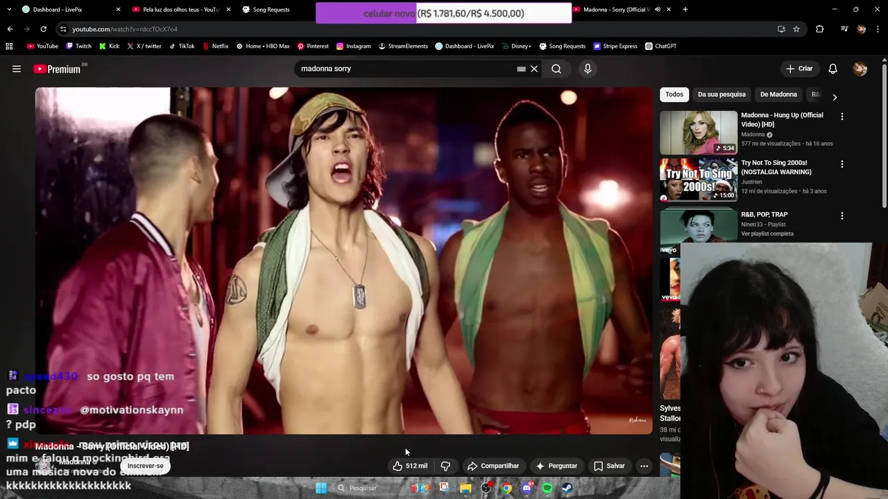The height and width of the screenshot is (499, 888).
Task: Bookmark this page with star icon
Action: (x=796, y=29)
